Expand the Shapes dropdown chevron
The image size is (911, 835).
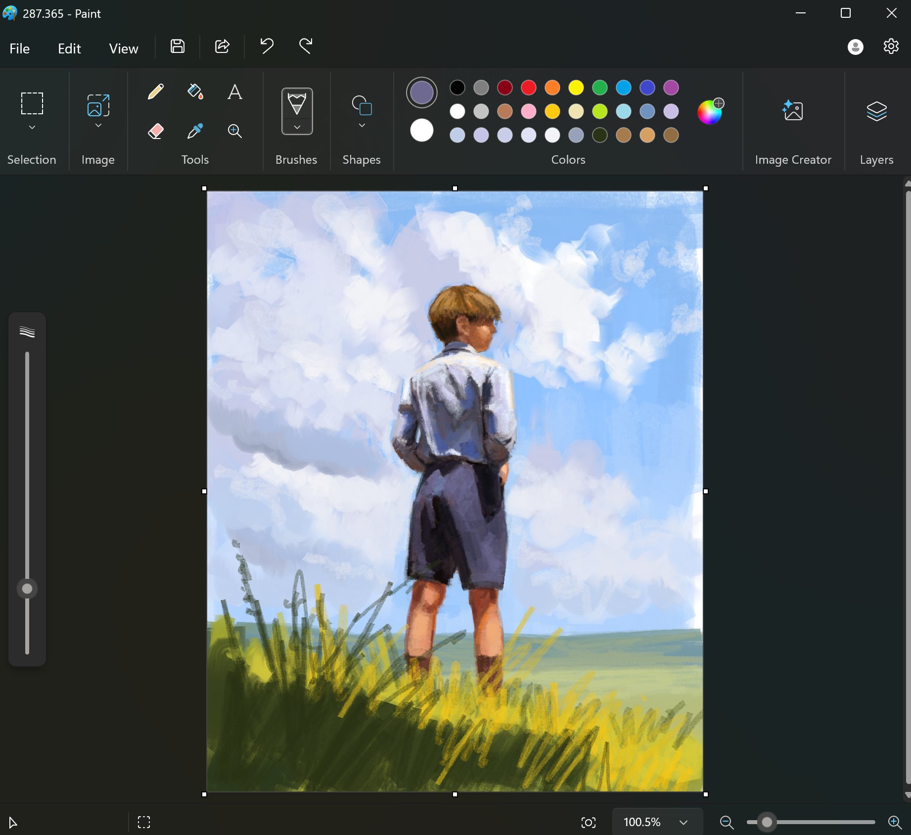coord(362,126)
